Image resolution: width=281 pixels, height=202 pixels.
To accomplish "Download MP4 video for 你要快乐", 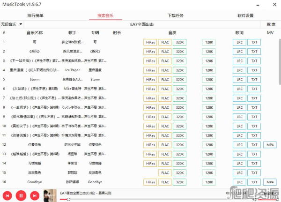I will pyautogui.click(x=270, y=144).
